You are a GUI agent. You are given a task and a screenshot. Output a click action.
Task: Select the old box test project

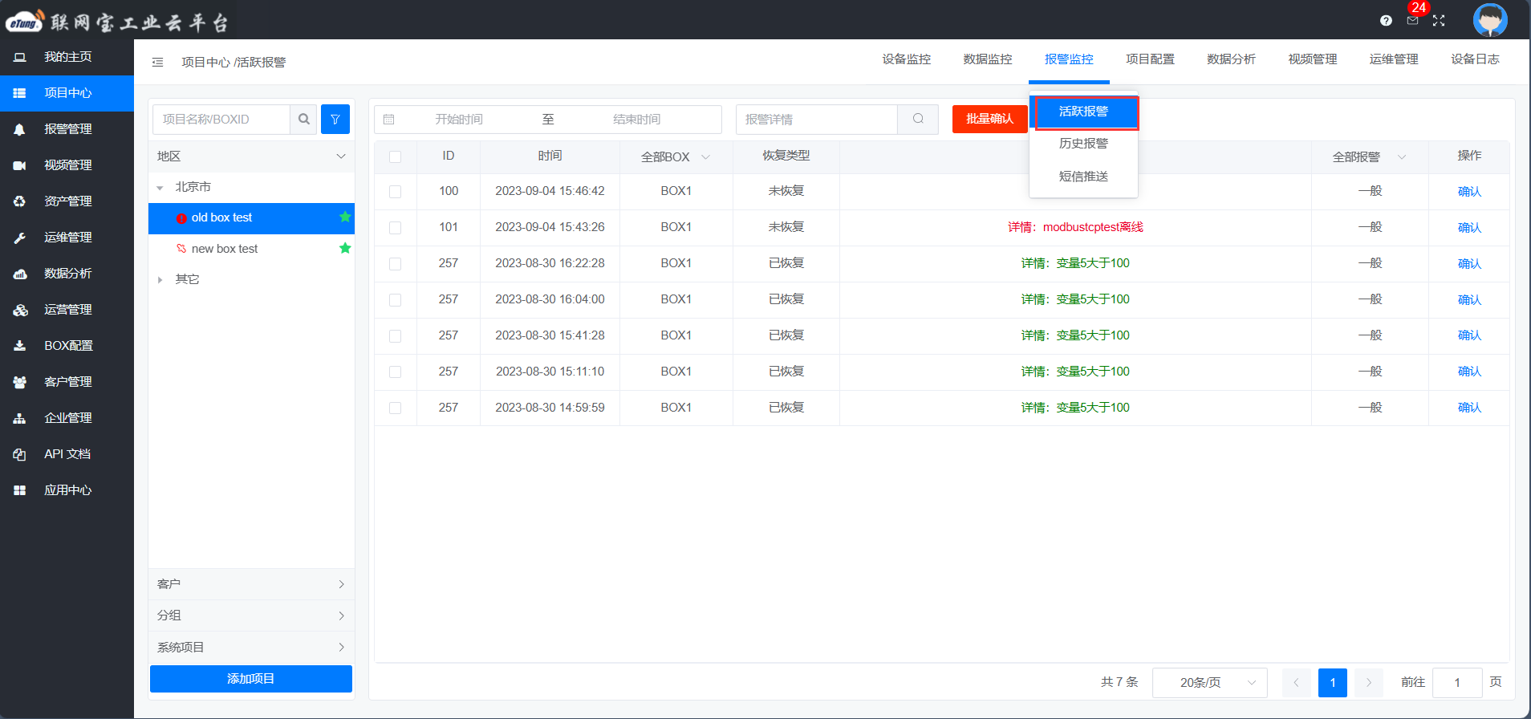pyautogui.click(x=251, y=218)
